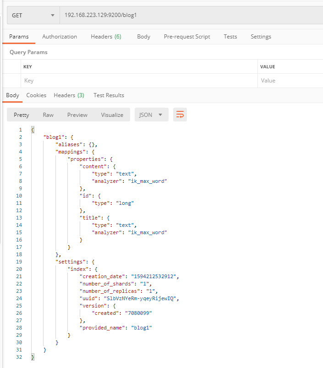The image size is (323, 368).
Task: Click the request URL field with blog1
Action: pos(192,15)
